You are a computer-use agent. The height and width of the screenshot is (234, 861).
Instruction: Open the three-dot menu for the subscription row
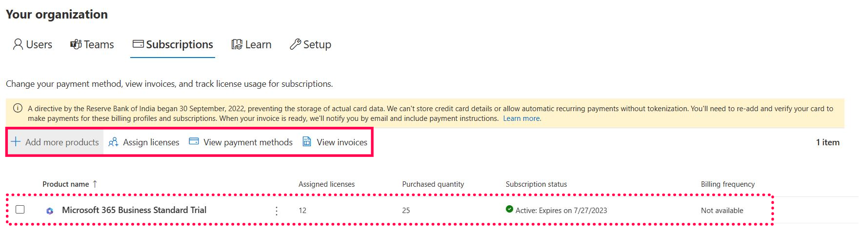coord(277,211)
